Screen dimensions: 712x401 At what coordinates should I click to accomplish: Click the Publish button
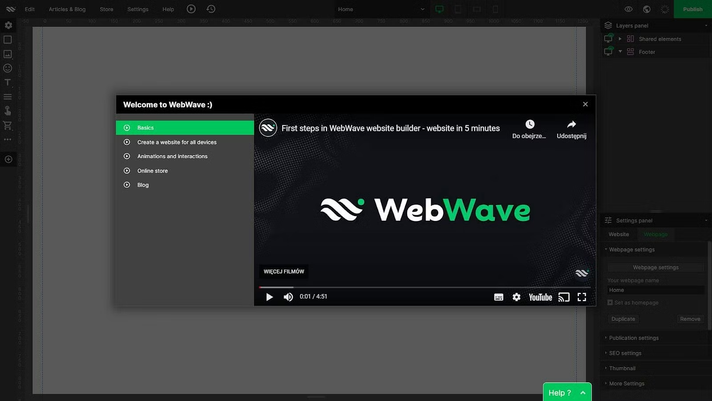tap(693, 9)
